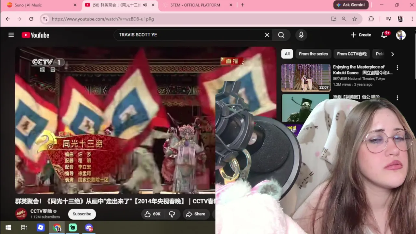The width and height of the screenshot is (416, 234).
Task: Open the CCTV春晚 channel name
Action: 41,211
